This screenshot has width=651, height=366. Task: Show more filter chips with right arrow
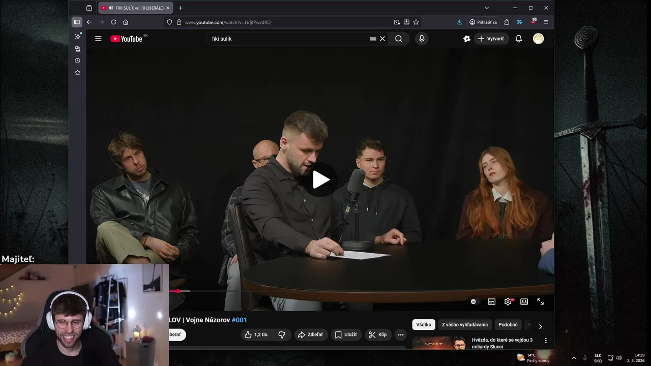click(540, 326)
